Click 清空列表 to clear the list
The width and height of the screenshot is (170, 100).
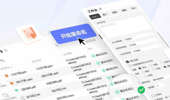tap(91, 41)
